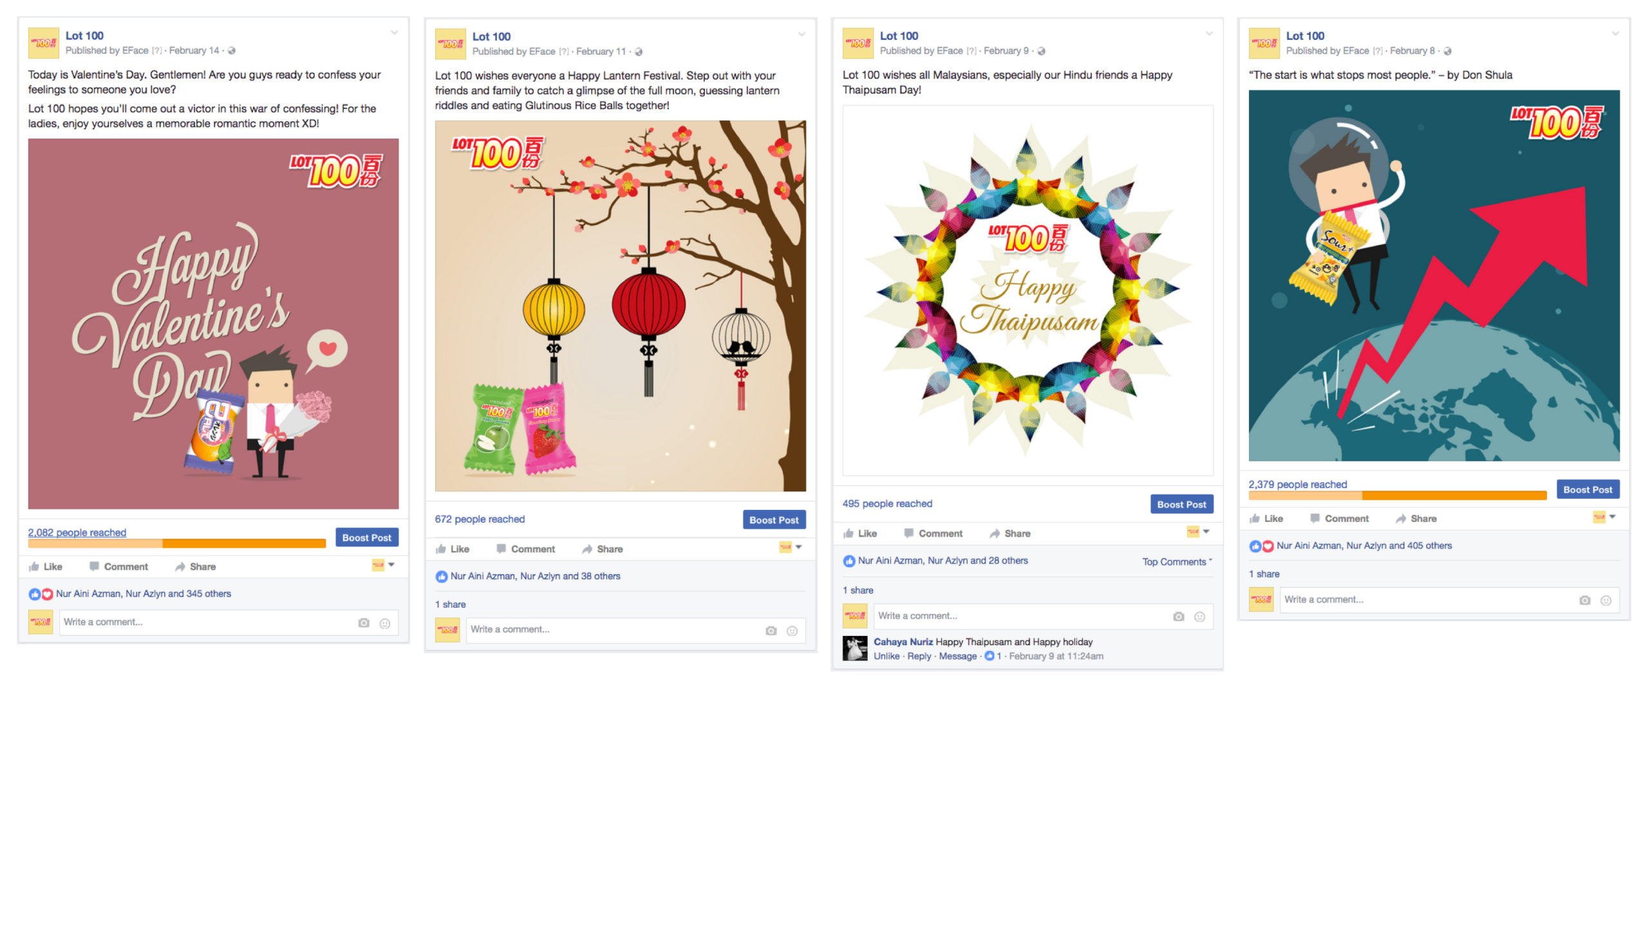The width and height of the screenshot is (1648, 927).
Task: Open 2,082 people reached link
Action: 77,532
